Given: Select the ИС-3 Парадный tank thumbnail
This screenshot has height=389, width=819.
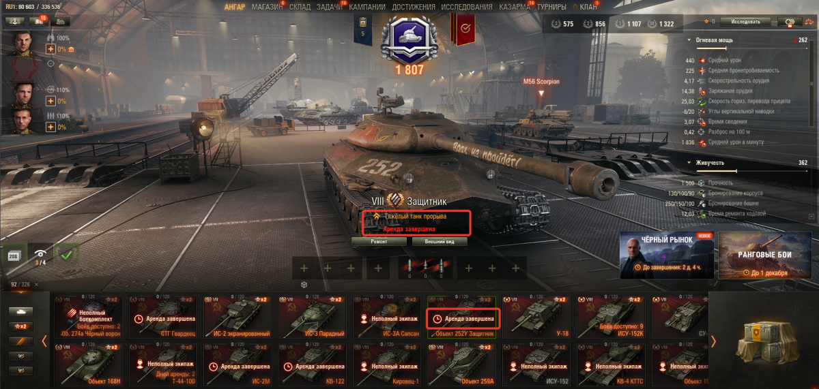Looking at the screenshot, I should coord(313,315).
